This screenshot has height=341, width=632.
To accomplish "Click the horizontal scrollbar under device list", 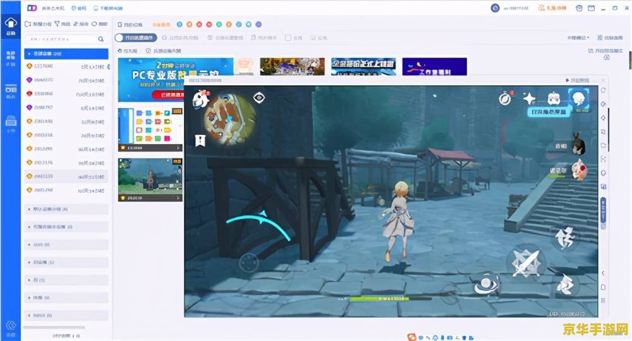I will click(54, 328).
